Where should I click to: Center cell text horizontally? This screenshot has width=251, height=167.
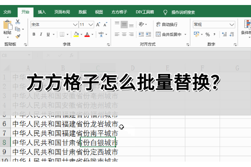click(124, 34)
